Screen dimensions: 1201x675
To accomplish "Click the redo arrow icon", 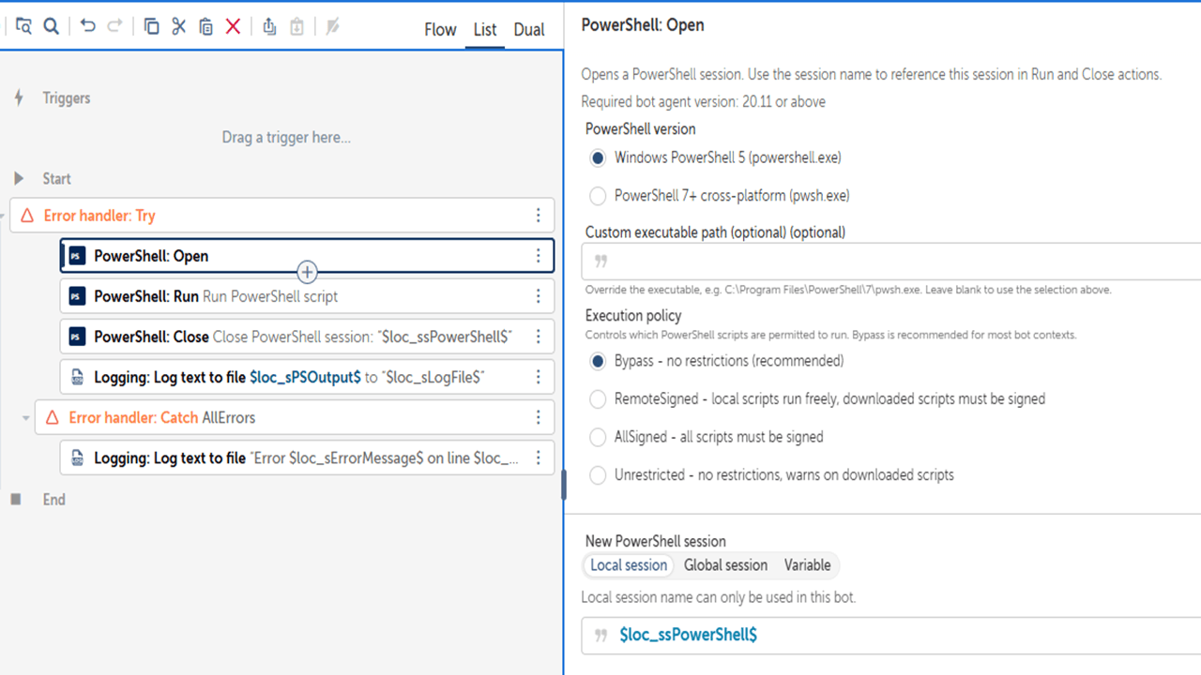I will click(114, 26).
